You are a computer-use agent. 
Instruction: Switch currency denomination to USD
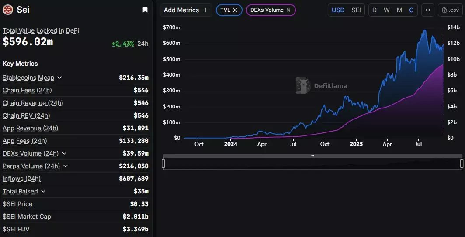click(x=338, y=10)
